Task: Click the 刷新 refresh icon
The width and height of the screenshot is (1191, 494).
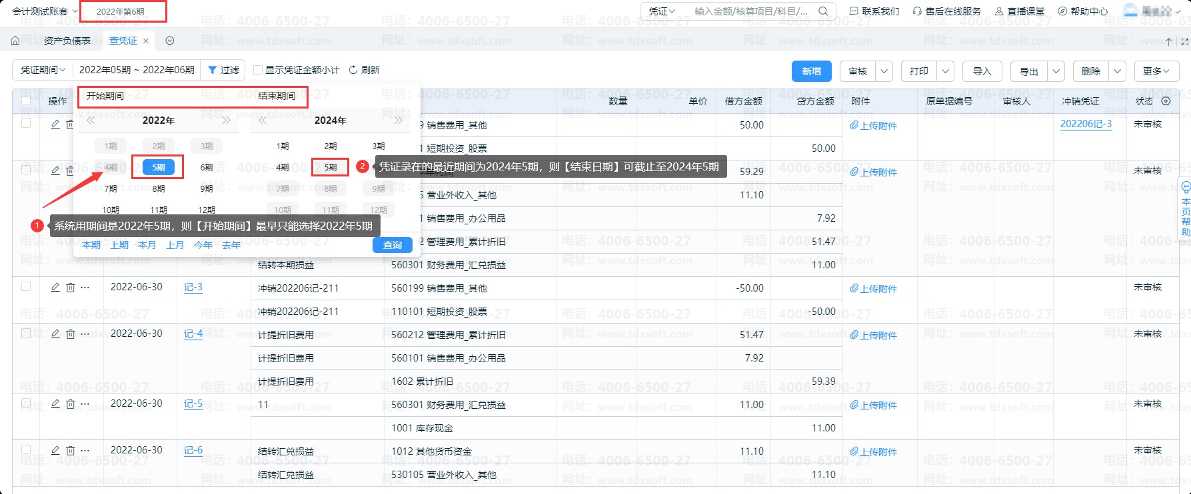Action: tap(353, 70)
